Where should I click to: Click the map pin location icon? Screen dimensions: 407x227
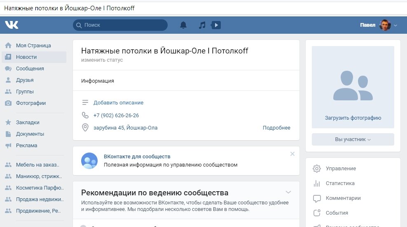pyautogui.click(x=85, y=127)
